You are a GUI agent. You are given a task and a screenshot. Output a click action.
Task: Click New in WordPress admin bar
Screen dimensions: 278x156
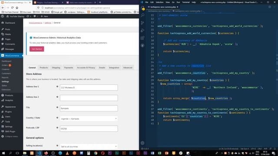[44, 16]
